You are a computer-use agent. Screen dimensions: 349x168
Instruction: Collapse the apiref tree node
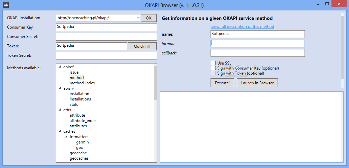point(60,67)
